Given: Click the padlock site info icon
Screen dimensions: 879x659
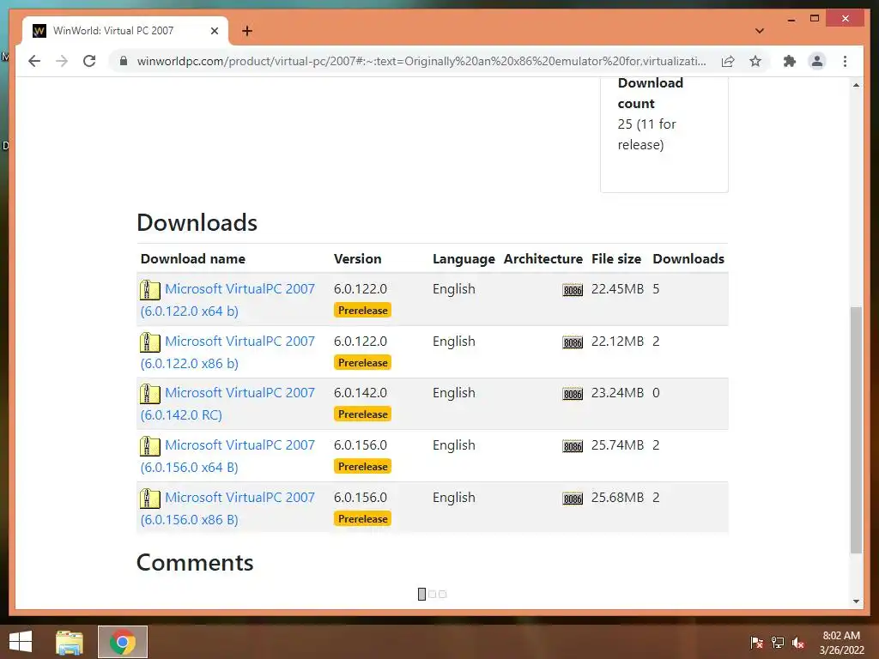Looking at the screenshot, I should coord(124,61).
